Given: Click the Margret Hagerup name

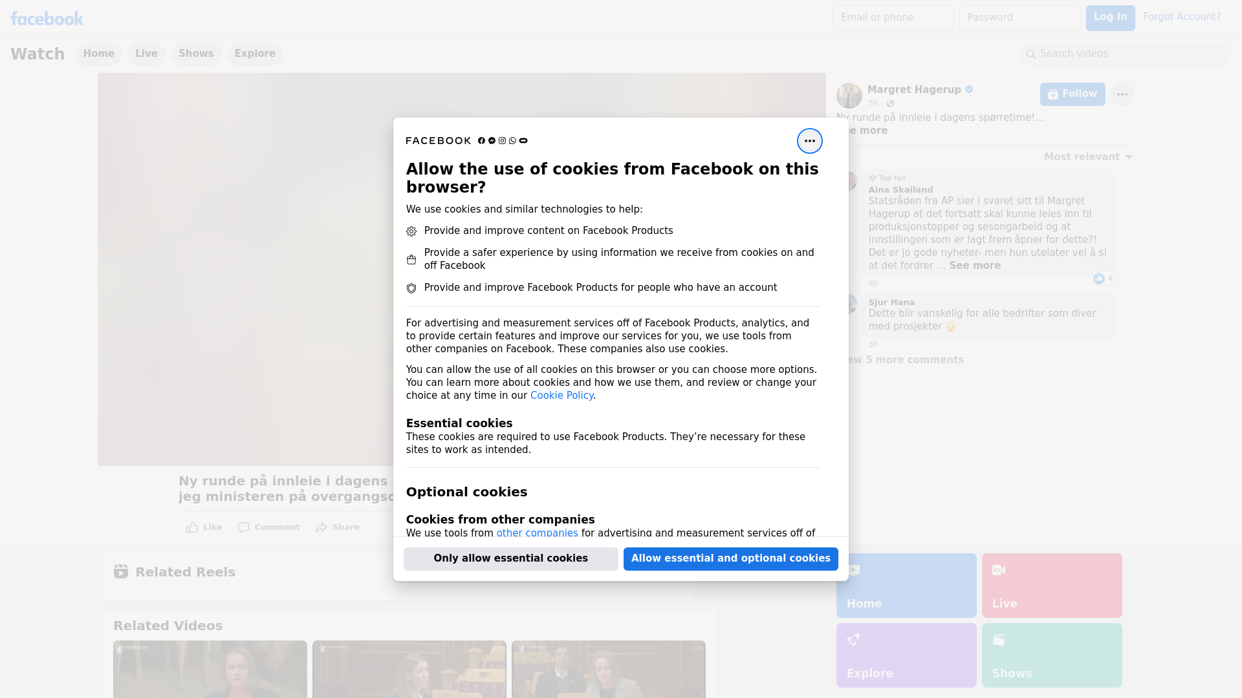Looking at the screenshot, I should (x=914, y=90).
